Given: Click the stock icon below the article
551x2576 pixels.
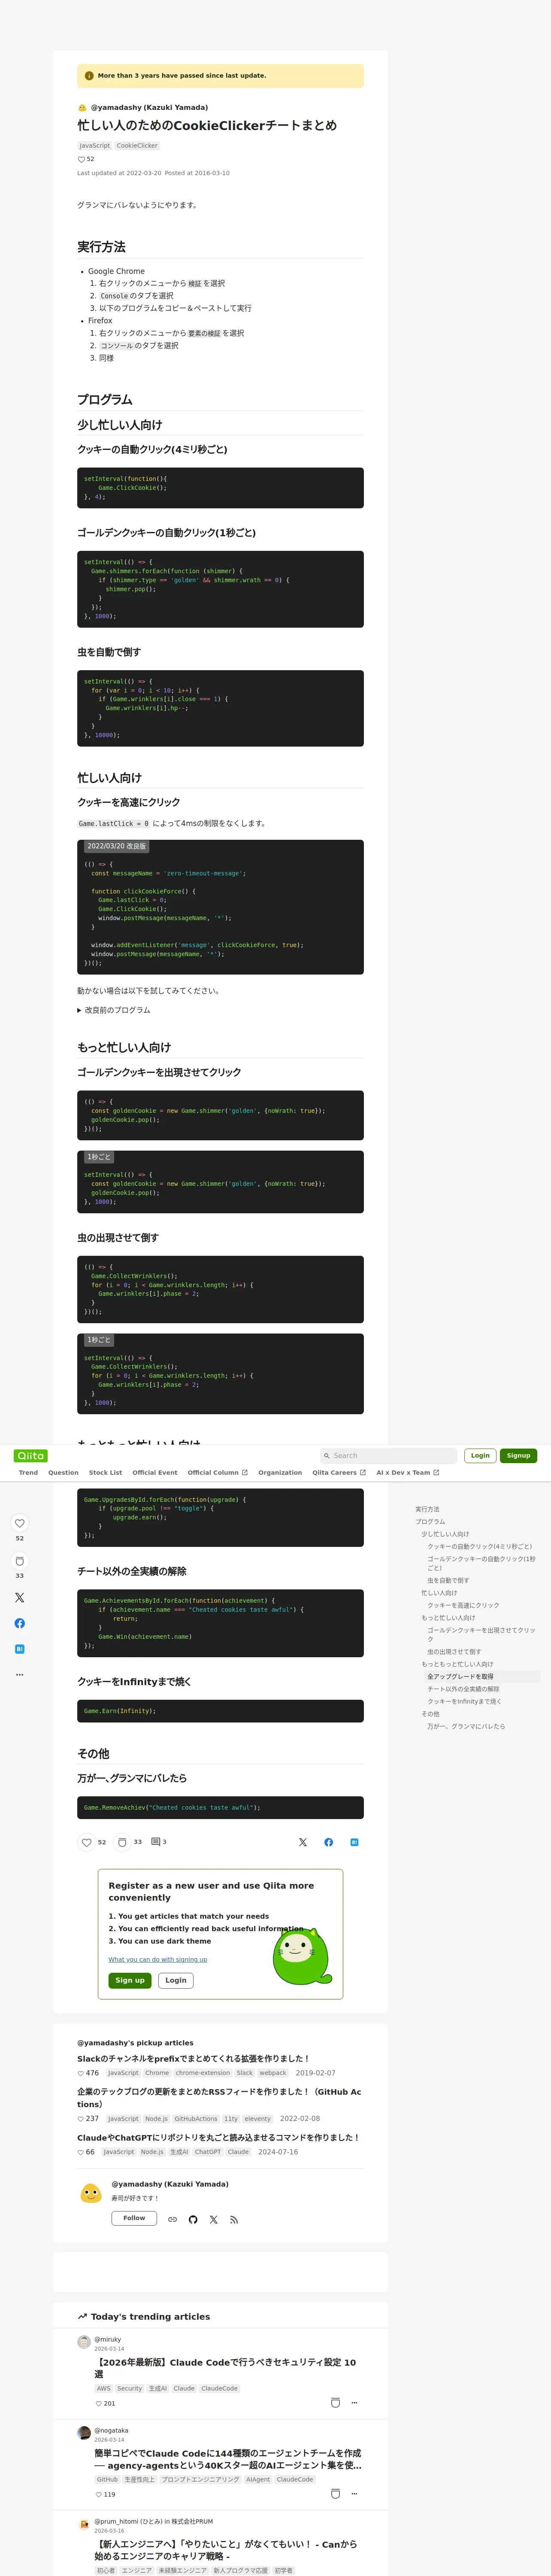Looking at the screenshot, I should point(122,1842).
